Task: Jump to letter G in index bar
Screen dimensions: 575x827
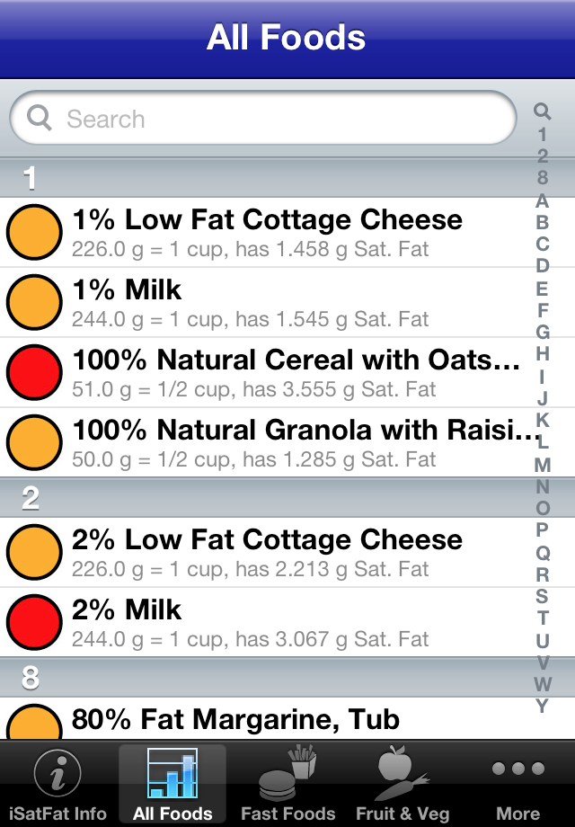Action: [x=542, y=332]
